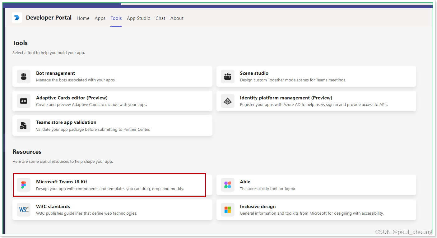The height and width of the screenshot is (238, 437).
Task: Switch to the Apps tab
Action: (100, 18)
